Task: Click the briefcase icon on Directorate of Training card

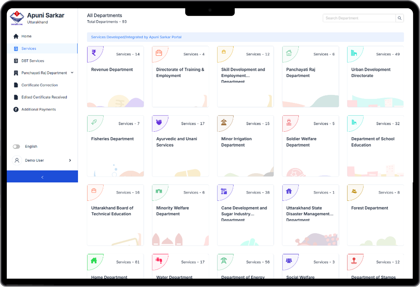Action: [159, 53]
